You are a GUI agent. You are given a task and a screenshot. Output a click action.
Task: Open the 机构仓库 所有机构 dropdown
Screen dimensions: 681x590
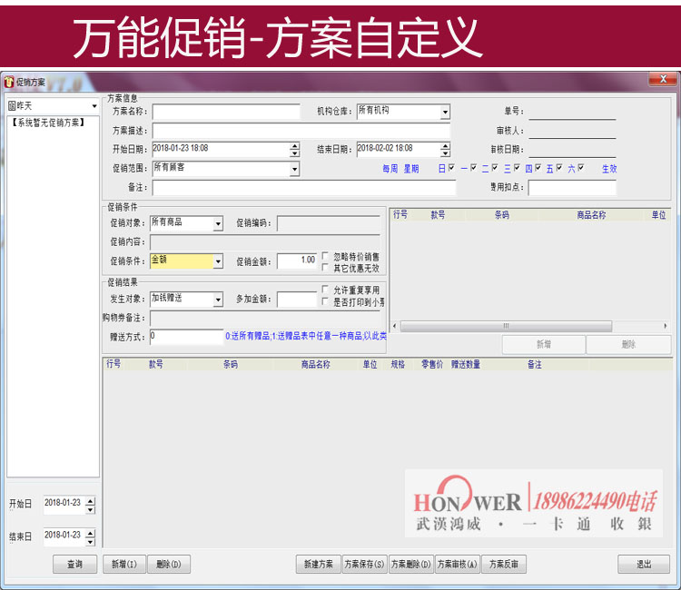pos(445,112)
